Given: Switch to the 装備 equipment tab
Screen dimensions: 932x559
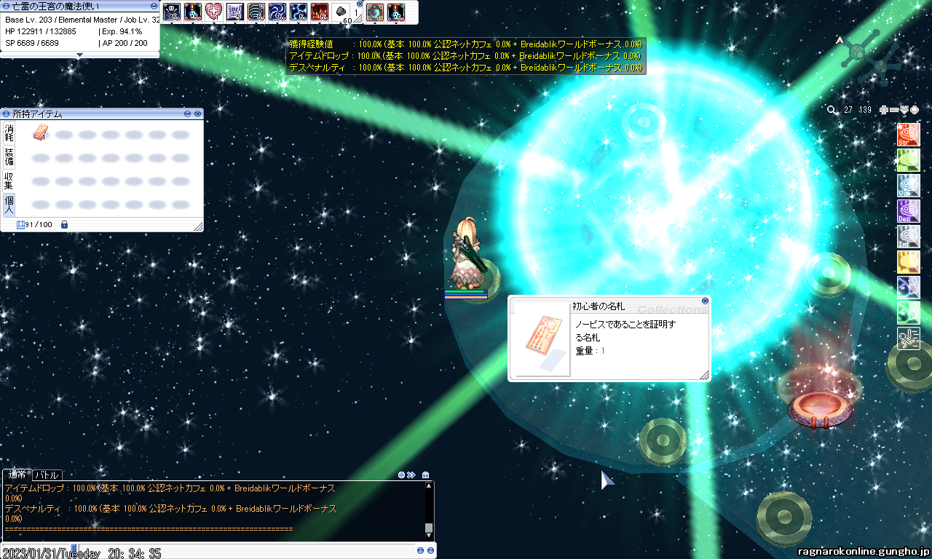Looking at the screenshot, I should (9, 157).
